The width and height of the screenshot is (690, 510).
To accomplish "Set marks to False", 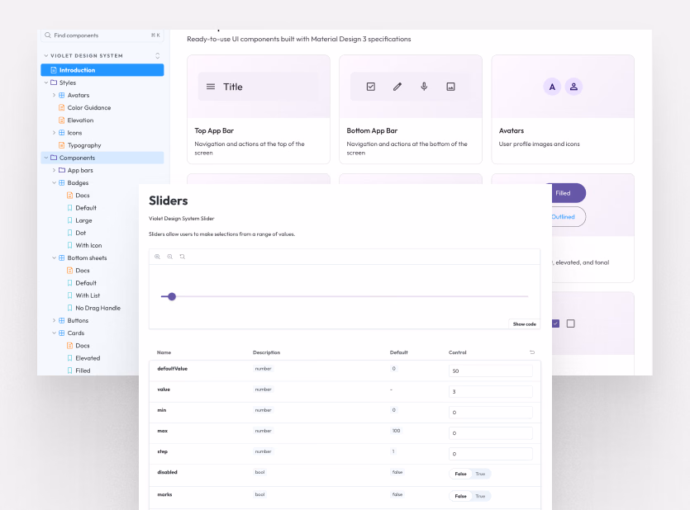I will (x=460, y=496).
